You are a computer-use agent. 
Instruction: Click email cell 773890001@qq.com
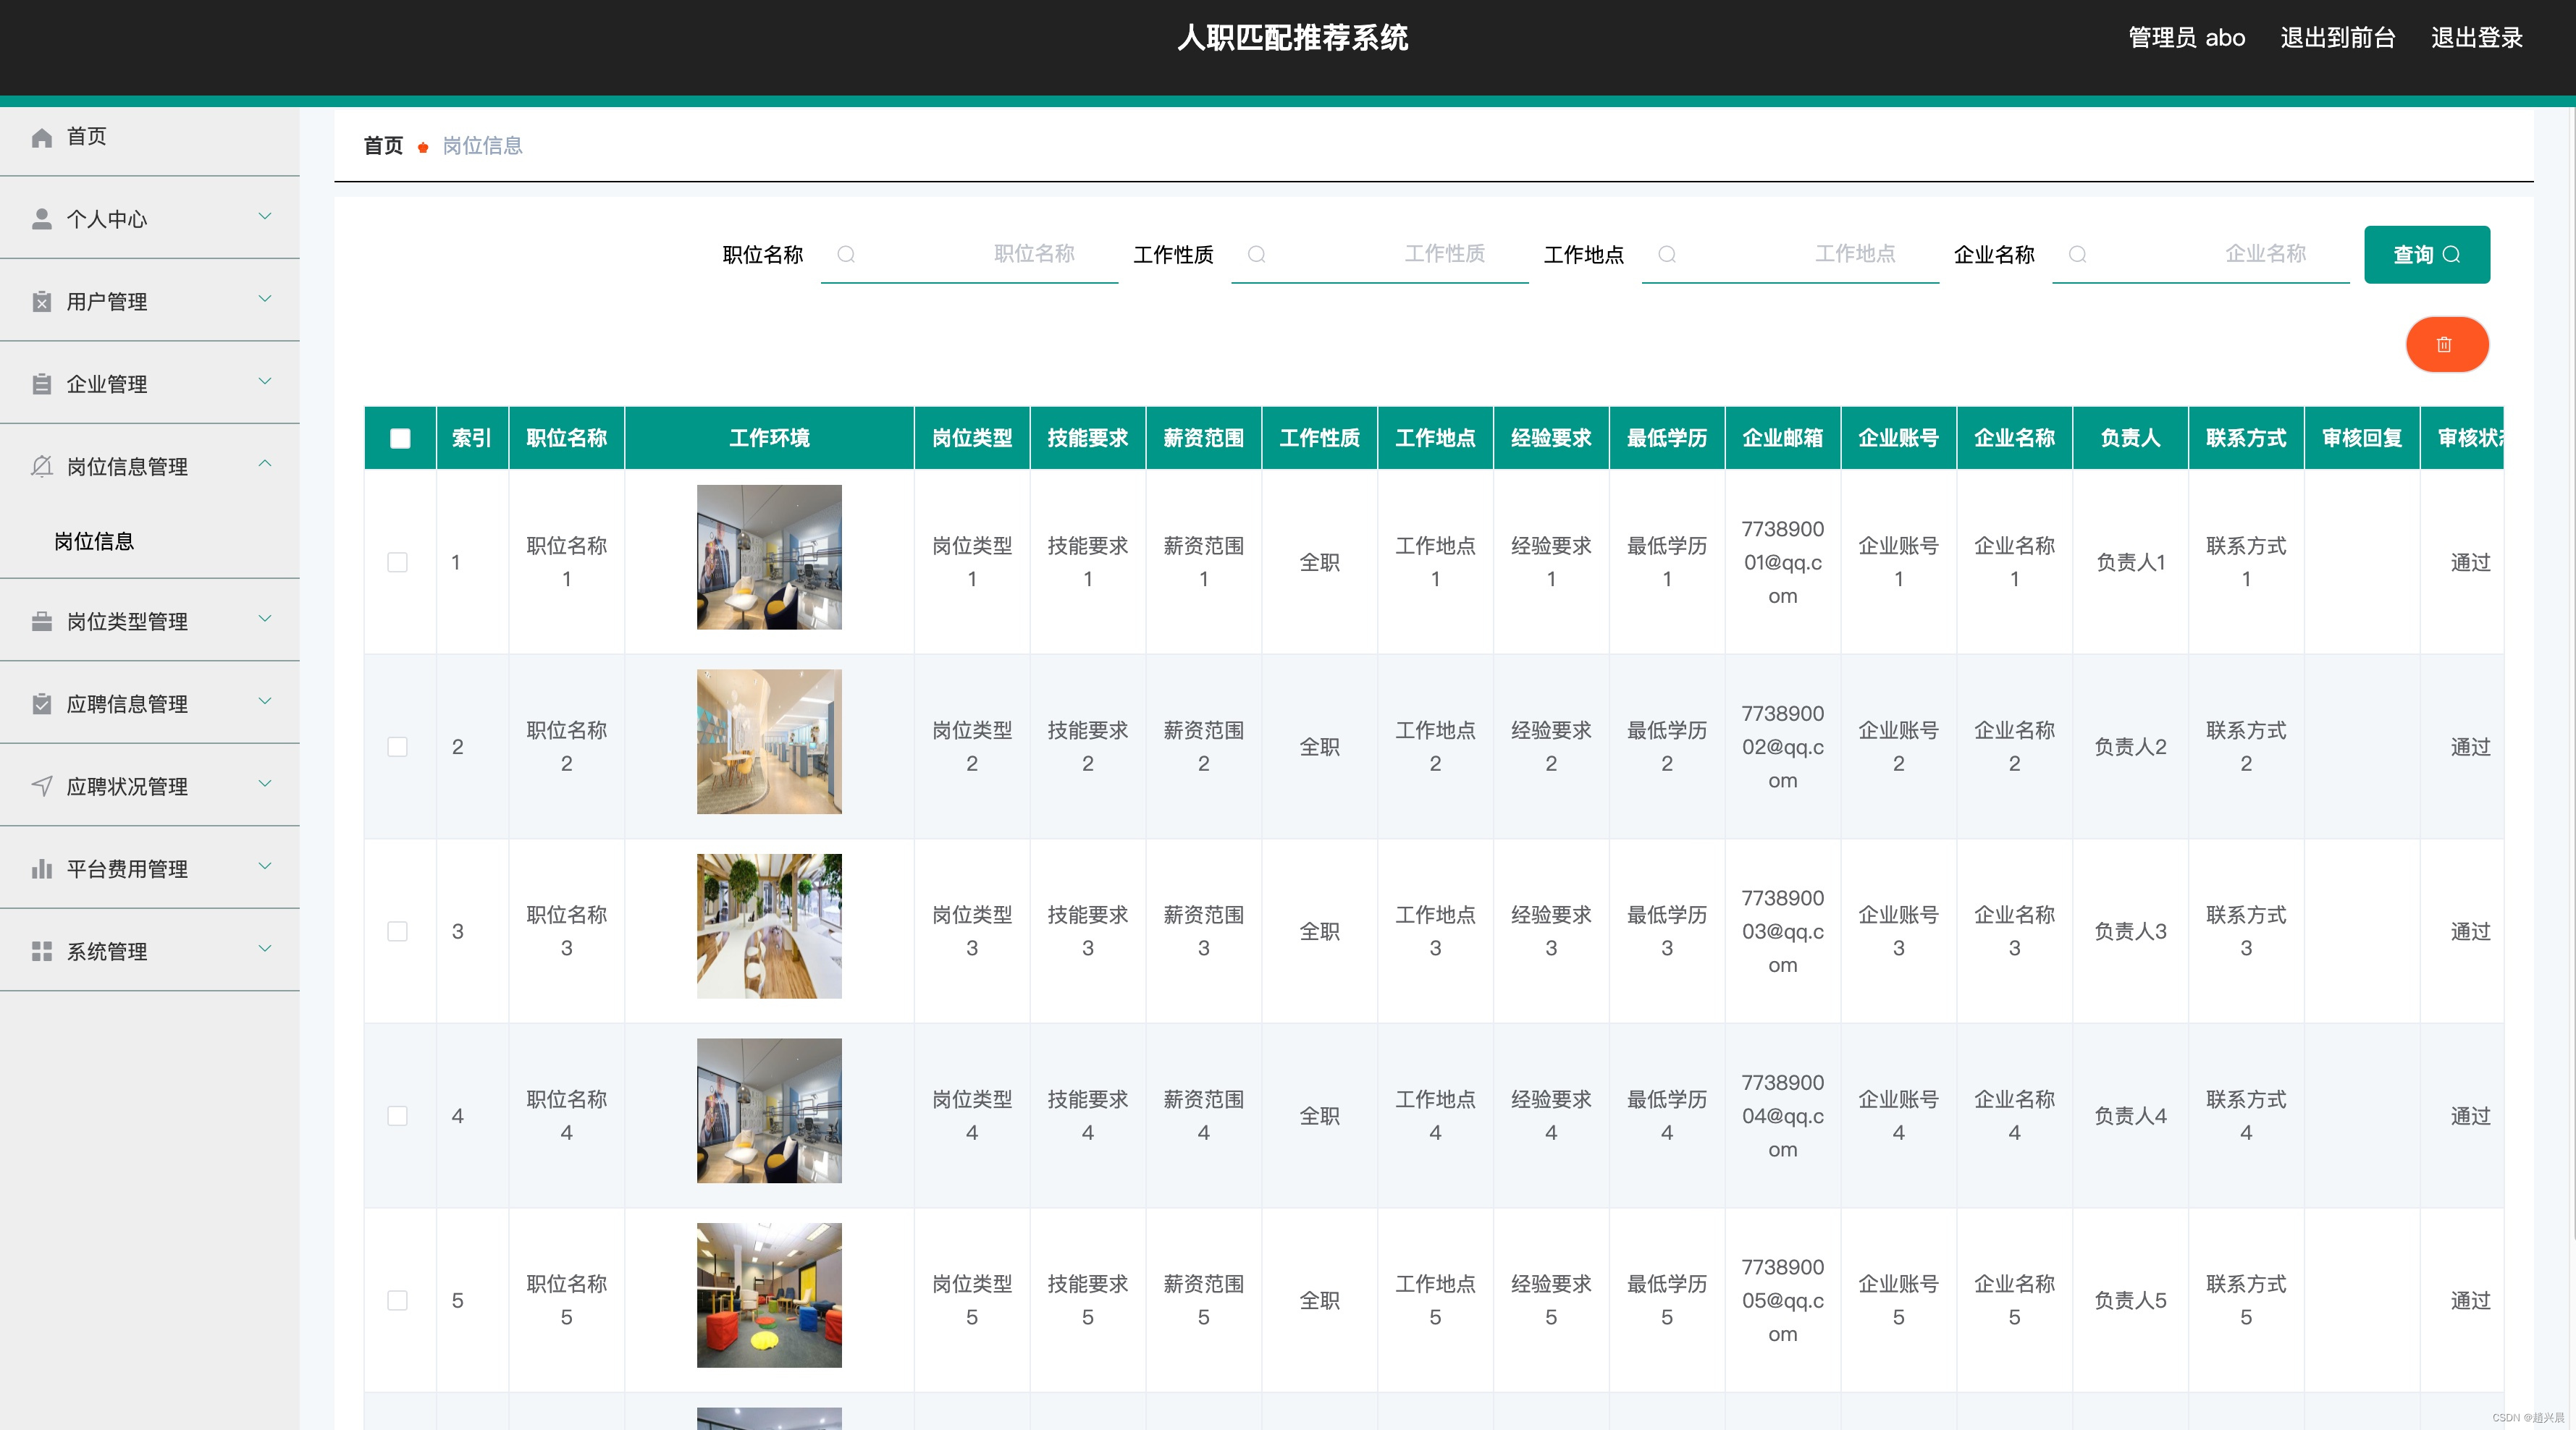(x=1782, y=562)
